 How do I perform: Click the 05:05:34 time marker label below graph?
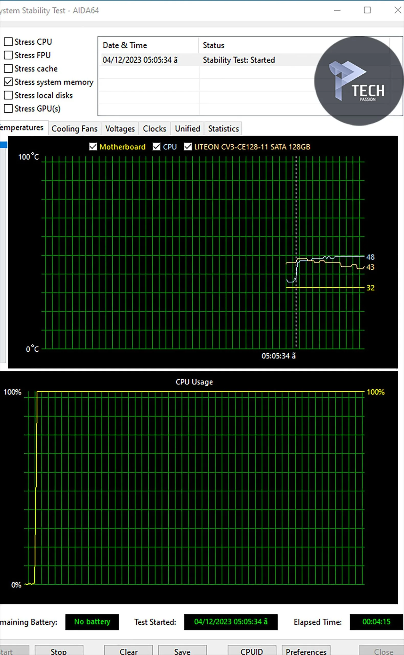[x=279, y=356]
